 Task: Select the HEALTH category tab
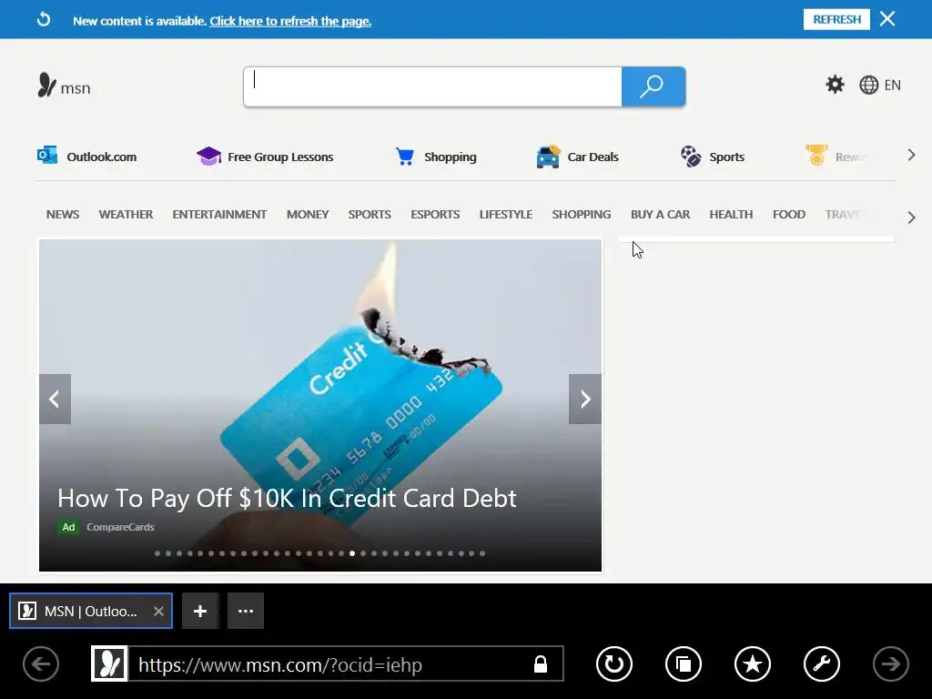(731, 215)
